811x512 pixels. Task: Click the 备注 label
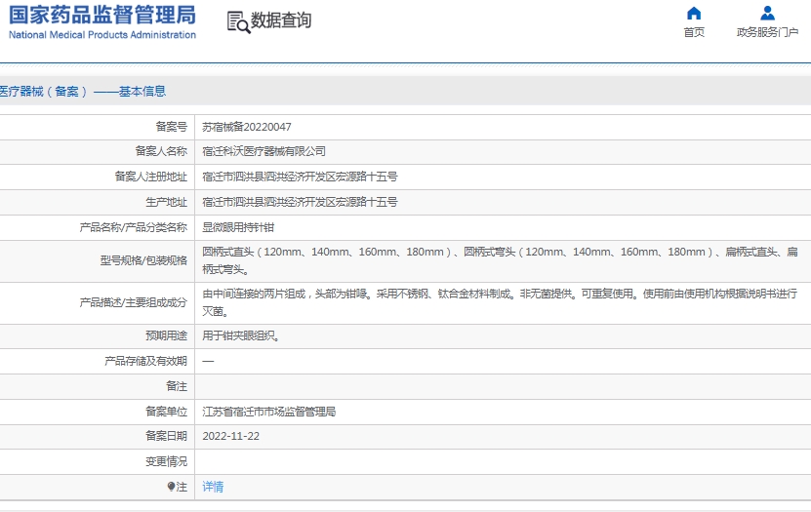pos(177,386)
